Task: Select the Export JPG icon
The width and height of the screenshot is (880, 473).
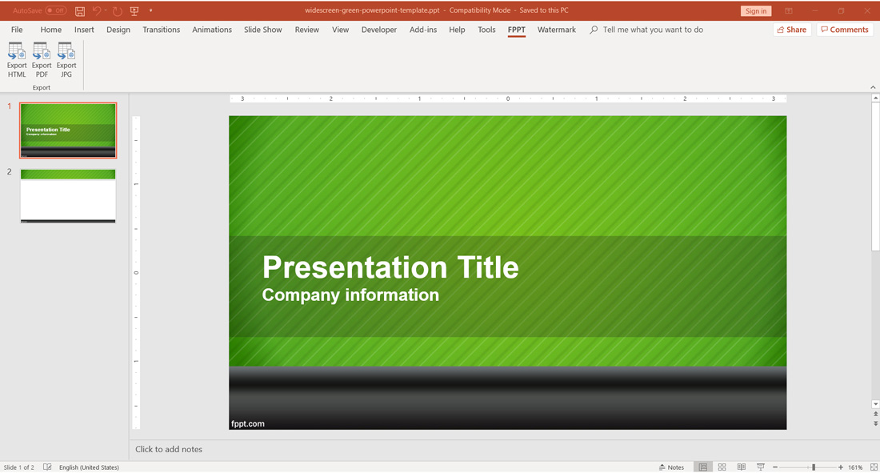Action: (x=66, y=58)
